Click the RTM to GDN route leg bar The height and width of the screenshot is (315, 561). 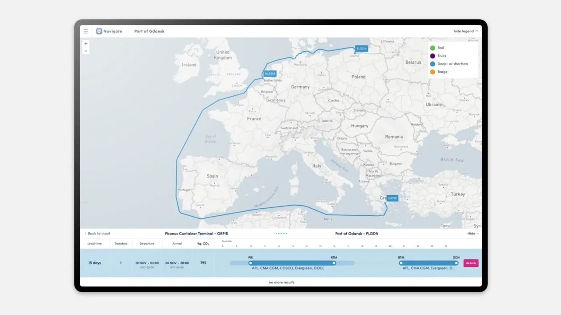(429, 263)
